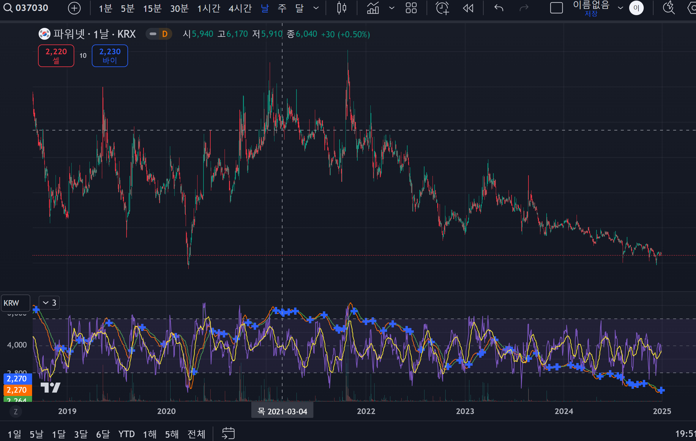696x441 pixels.
Task: Open the unnamed layout name dropdown
Action: click(x=620, y=8)
